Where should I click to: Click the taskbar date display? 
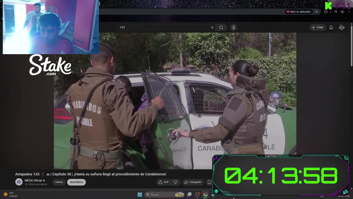(x=344, y=196)
